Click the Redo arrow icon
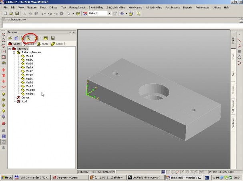Image resolution: width=243 pixels, height=181 pixels. click(x=50, y=14)
